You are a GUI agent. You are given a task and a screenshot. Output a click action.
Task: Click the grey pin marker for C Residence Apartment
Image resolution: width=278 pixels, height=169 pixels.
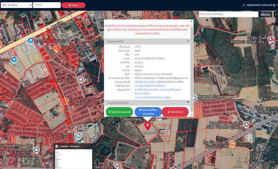point(36,150)
